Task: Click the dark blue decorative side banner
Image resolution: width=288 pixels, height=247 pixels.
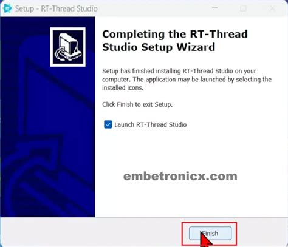Action: [x=48, y=141]
